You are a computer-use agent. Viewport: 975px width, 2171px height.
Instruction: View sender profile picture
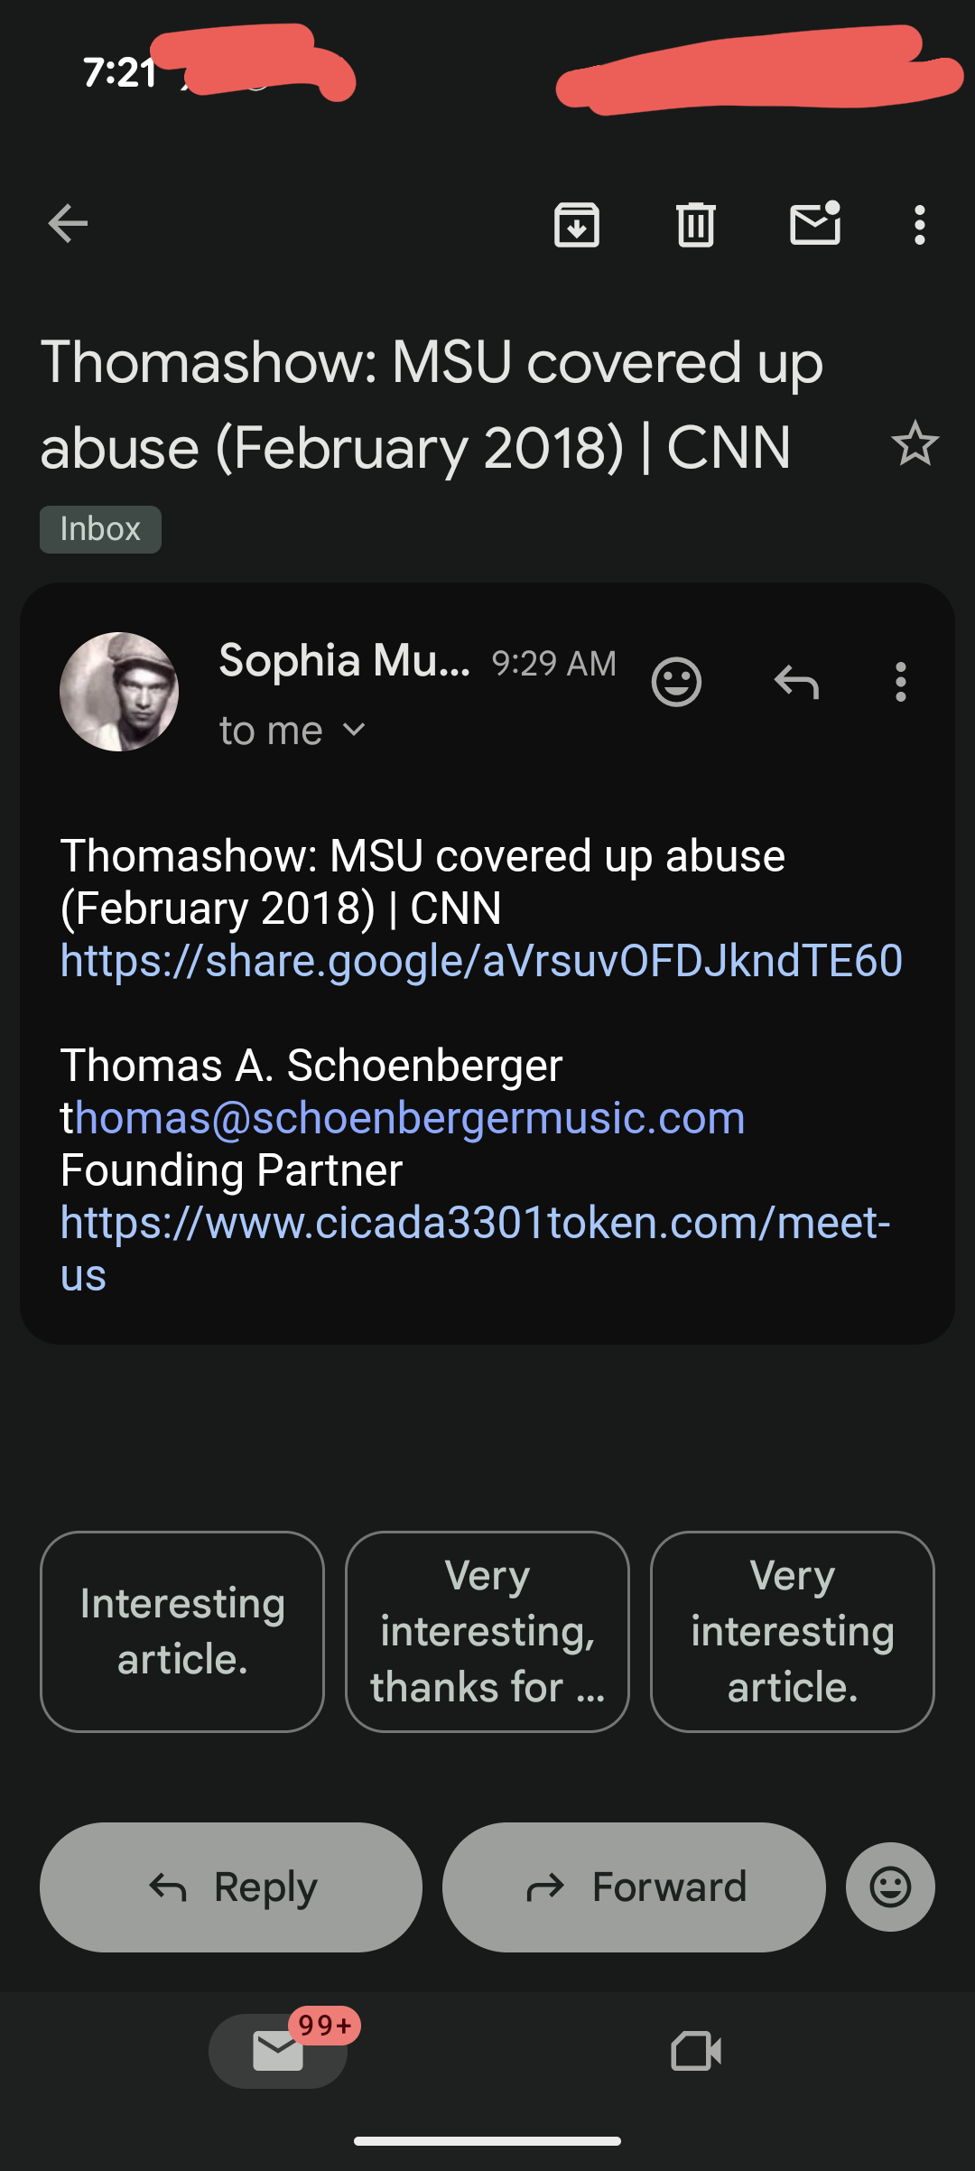click(119, 692)
